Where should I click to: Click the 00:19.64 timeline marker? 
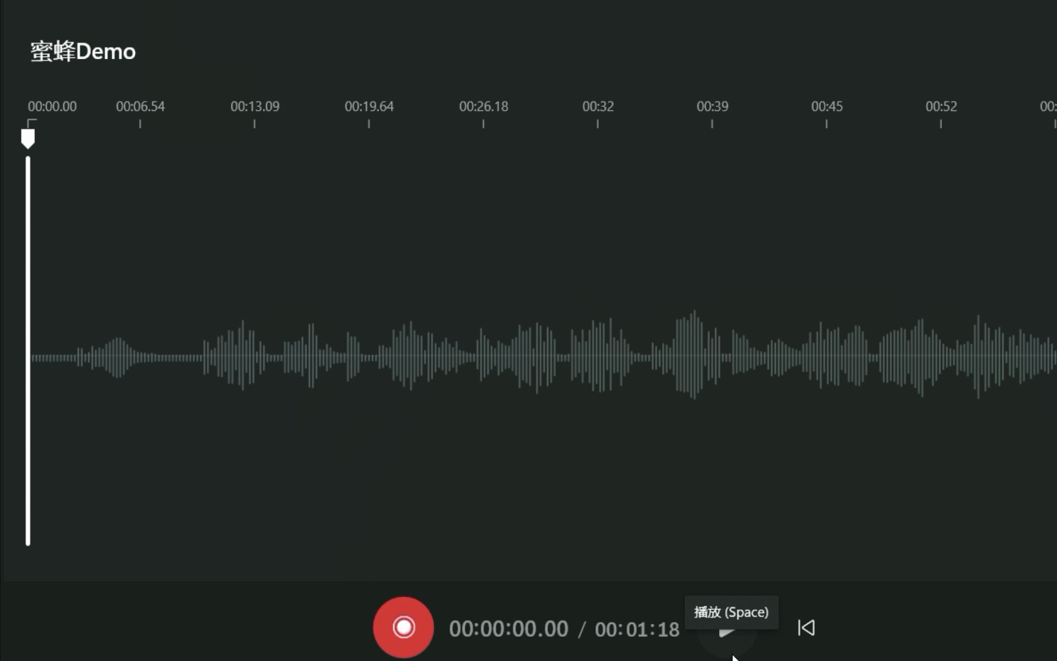click(x=369, y=107)
